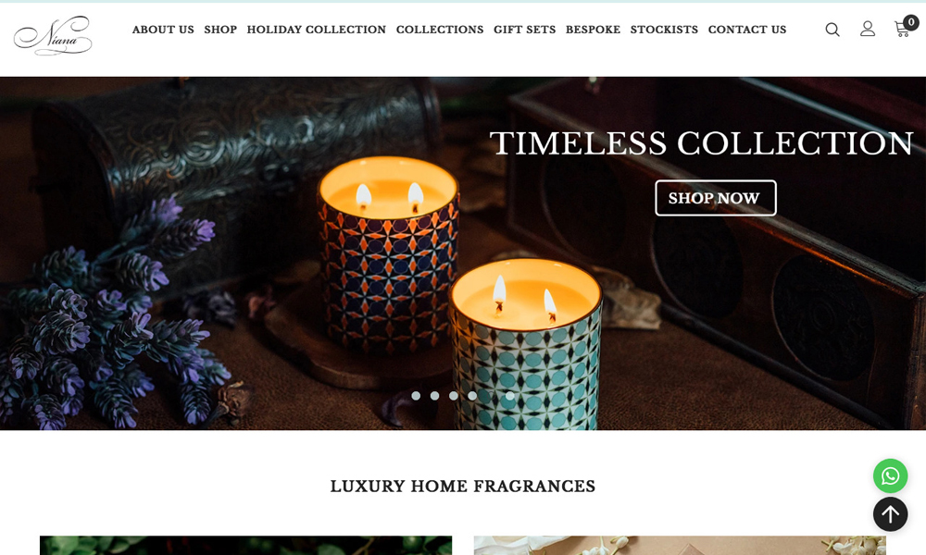Select the second carousel slide dot

click(434, 396)
